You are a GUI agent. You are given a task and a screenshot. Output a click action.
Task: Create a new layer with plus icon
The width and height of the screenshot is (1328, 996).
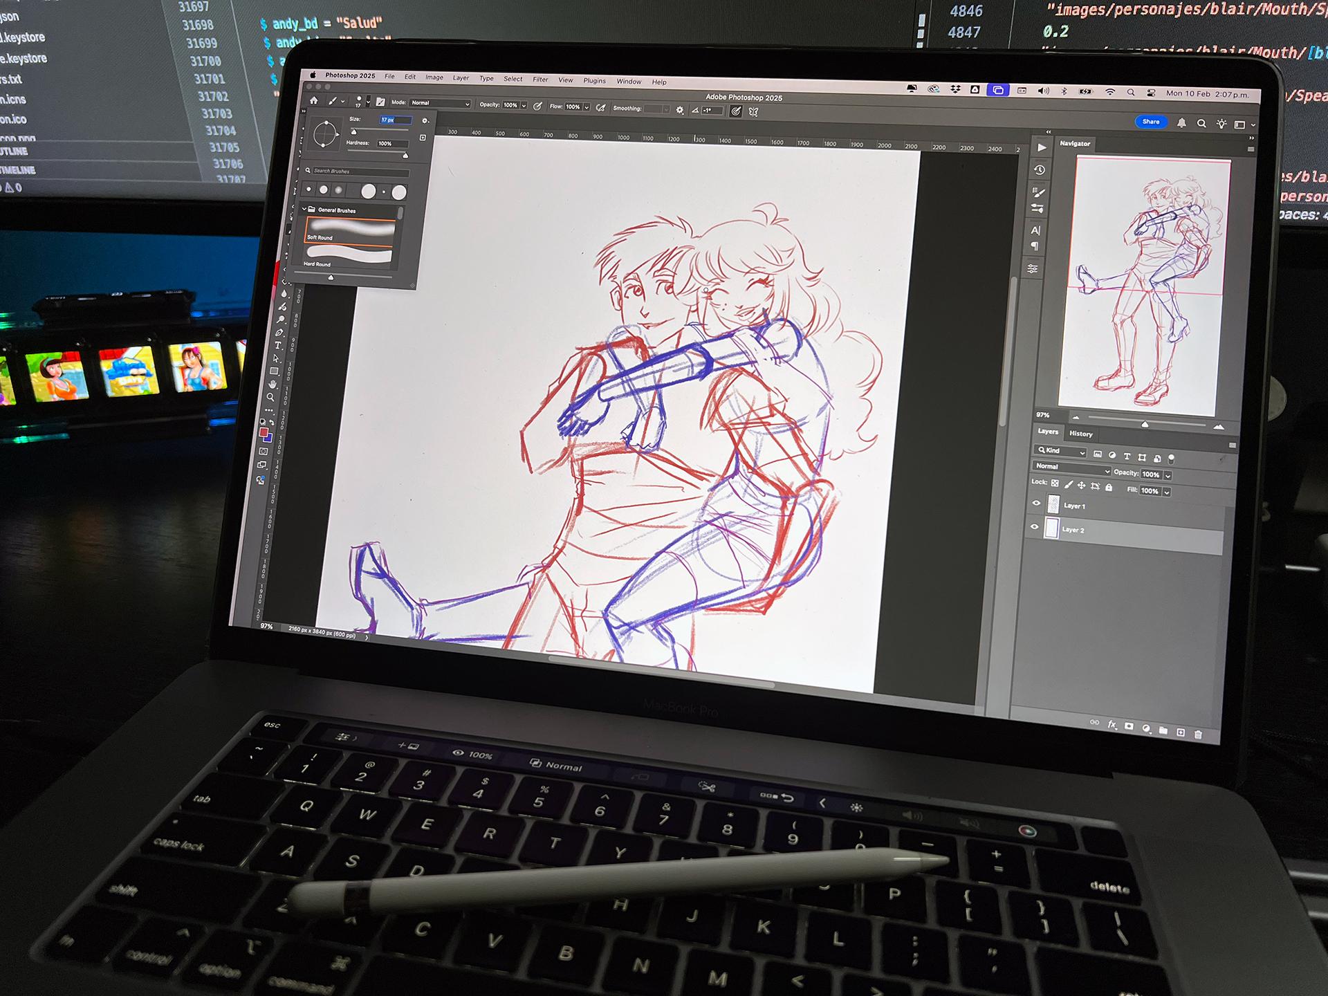1181,732
